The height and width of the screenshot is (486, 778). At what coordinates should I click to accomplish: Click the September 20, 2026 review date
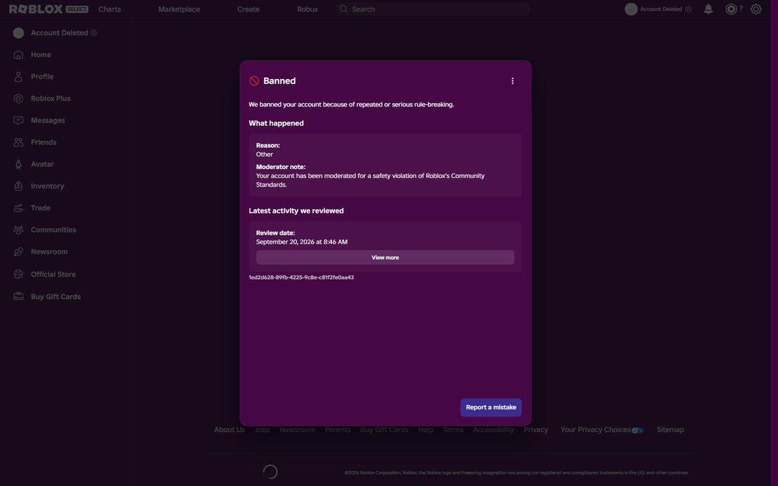pyautogui.click(x=301, y=242)
